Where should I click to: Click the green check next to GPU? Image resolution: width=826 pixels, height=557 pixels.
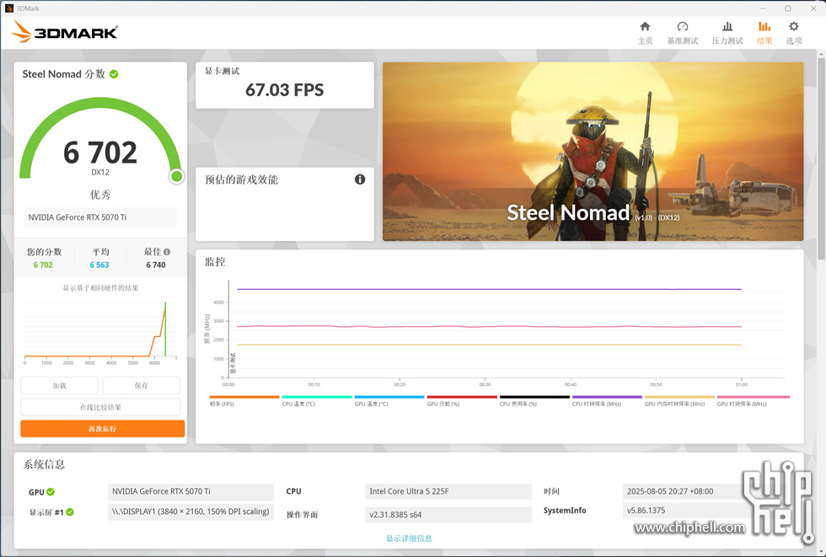51,492
